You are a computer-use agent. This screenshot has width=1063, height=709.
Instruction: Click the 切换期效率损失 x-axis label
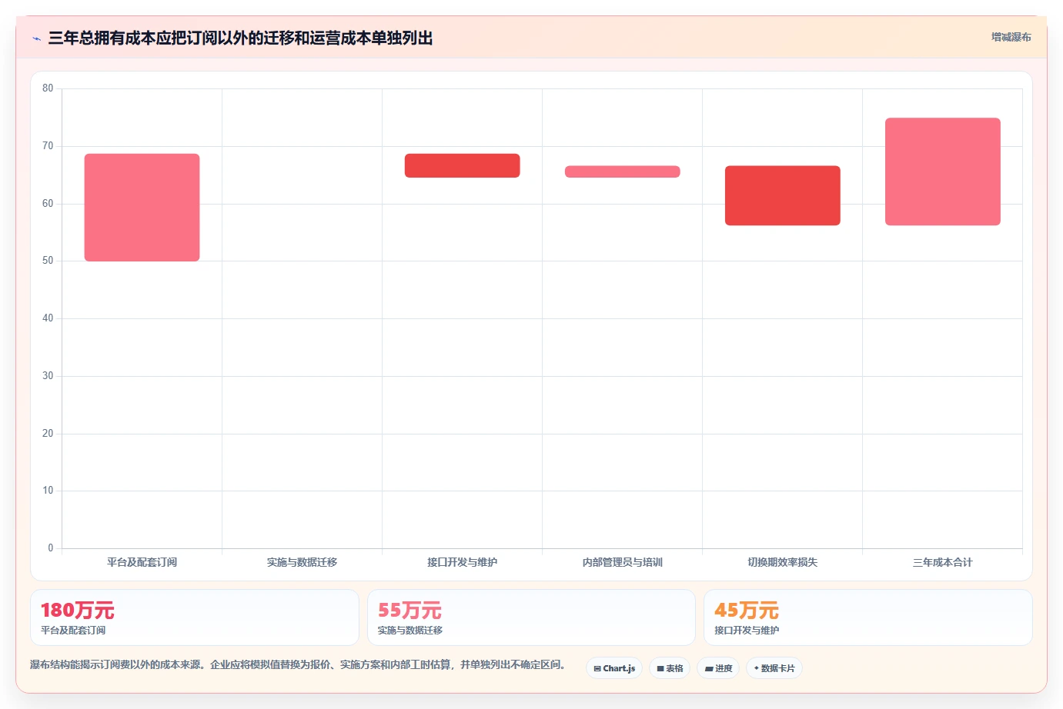pos(783,562)
